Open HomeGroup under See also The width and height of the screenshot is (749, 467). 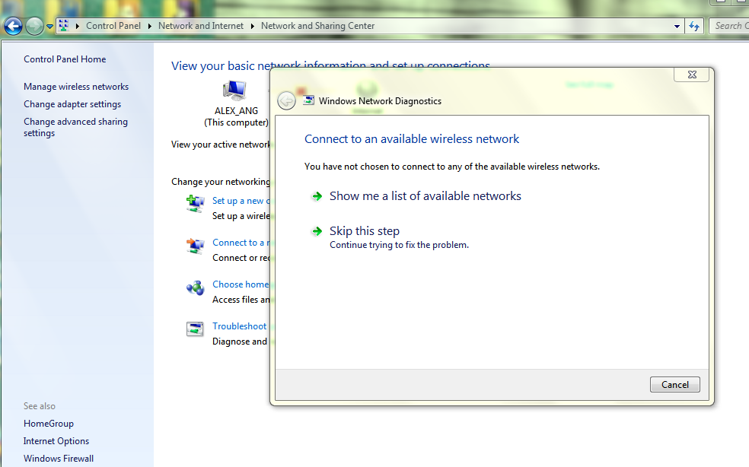coord(49,424)
